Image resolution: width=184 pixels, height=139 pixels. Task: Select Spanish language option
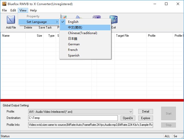(x=85, y=55)
